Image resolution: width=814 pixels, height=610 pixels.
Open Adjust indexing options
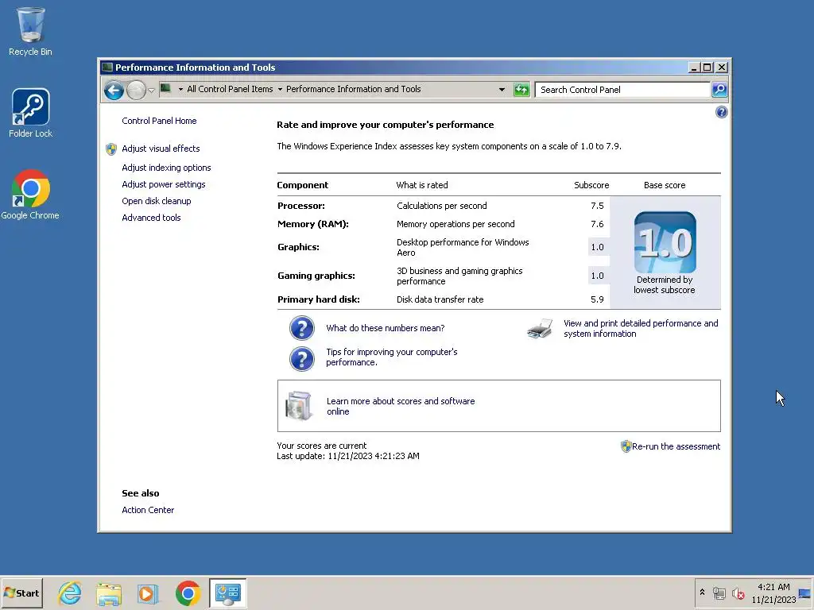(166, 168)
